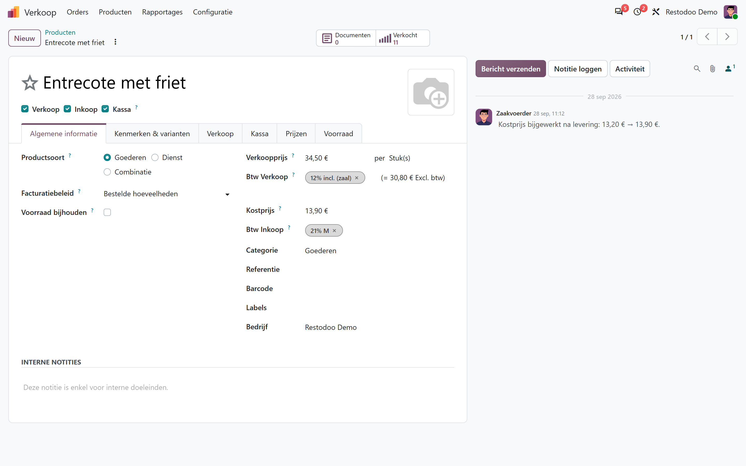Click Bericht verzenden button
The height and width of the screenshot is (466, 746).
click(511, 69)
